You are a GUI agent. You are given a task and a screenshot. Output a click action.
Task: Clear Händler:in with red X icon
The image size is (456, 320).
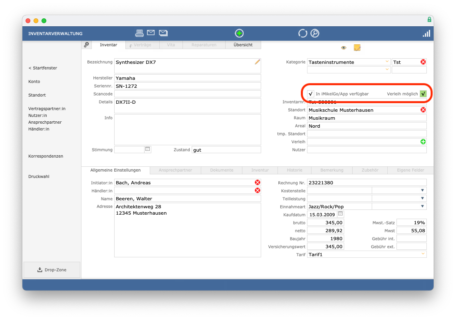pyautogui.click(x=258, y=190)
